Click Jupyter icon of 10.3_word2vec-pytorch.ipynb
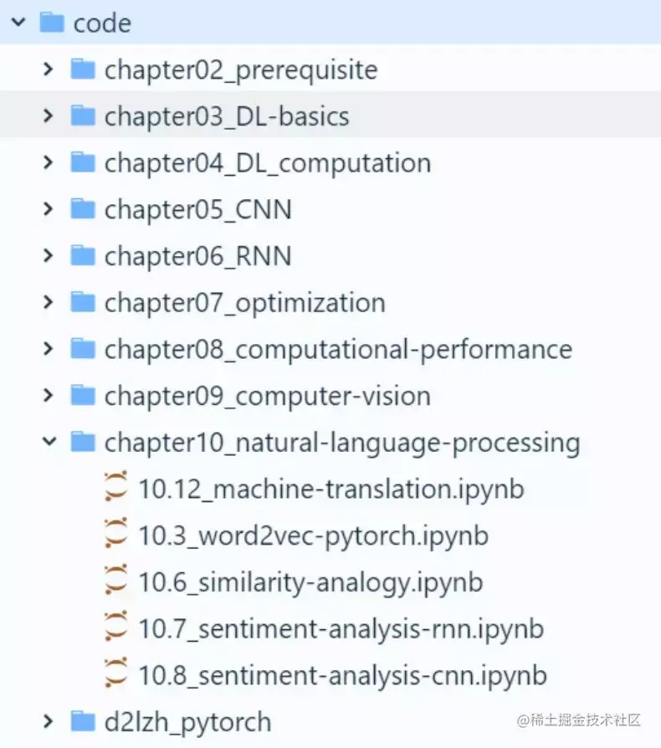Screen dimensions: 661x748 (116, 533)
